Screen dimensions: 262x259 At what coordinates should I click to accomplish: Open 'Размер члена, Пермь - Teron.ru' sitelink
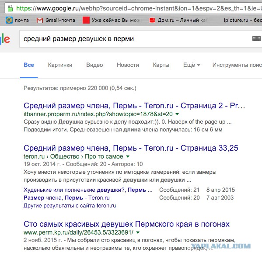(x=66, y=198)
